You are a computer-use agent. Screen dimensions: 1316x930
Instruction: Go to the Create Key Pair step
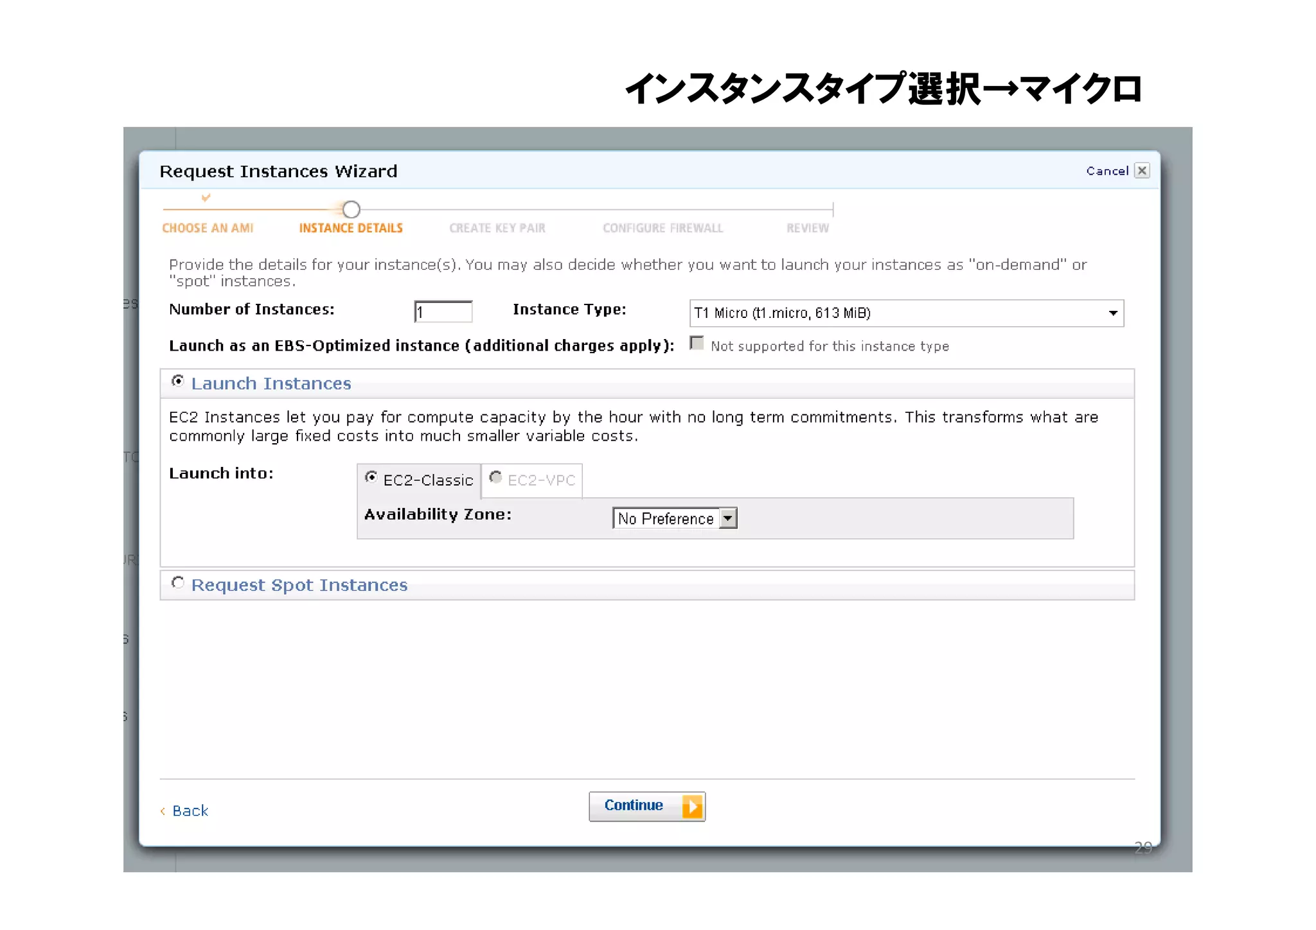(x=497, y=228)
